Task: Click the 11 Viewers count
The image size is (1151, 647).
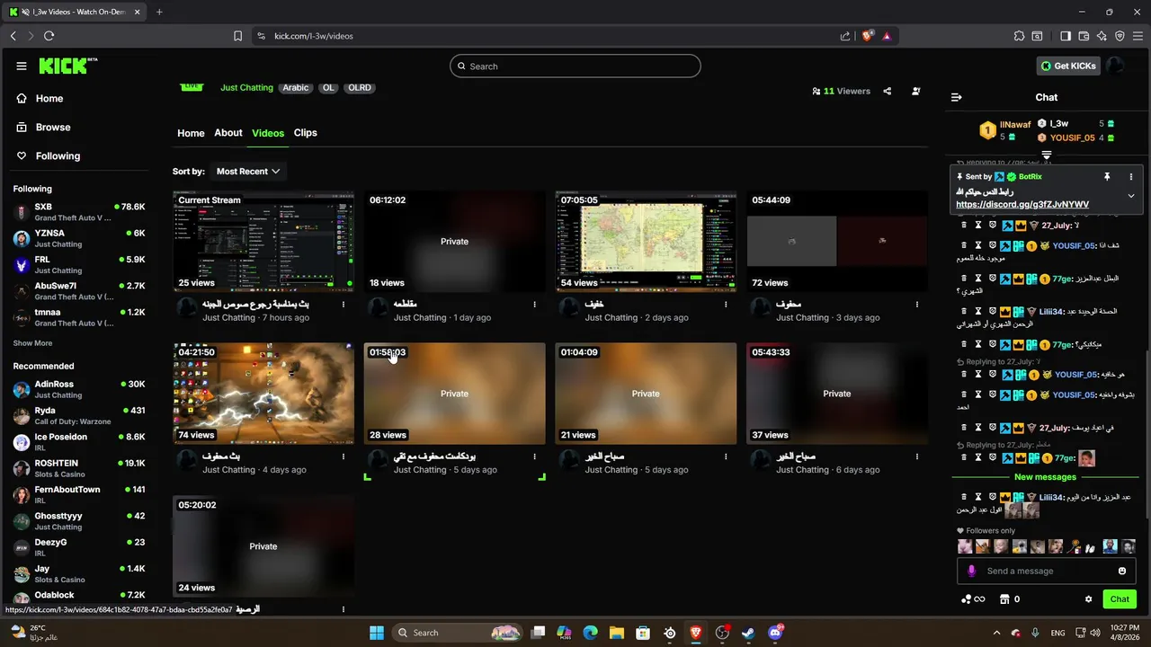Action: tap(841, 91)
